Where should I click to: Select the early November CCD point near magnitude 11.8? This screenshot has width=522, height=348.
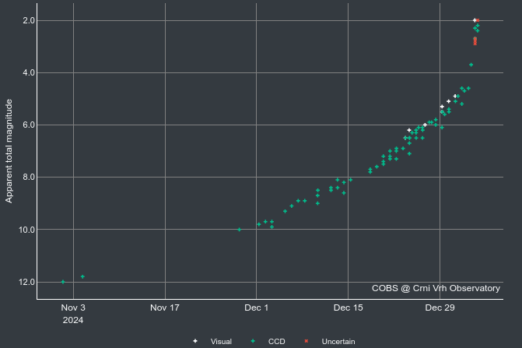point(82,276)
